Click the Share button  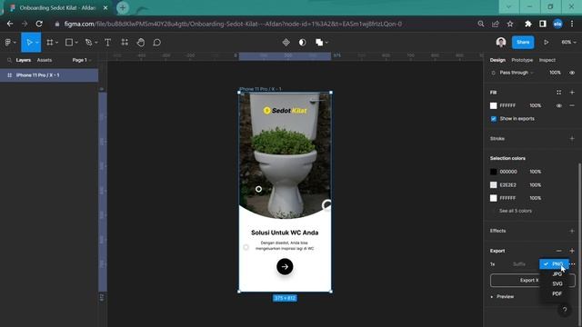coord(523,43)
